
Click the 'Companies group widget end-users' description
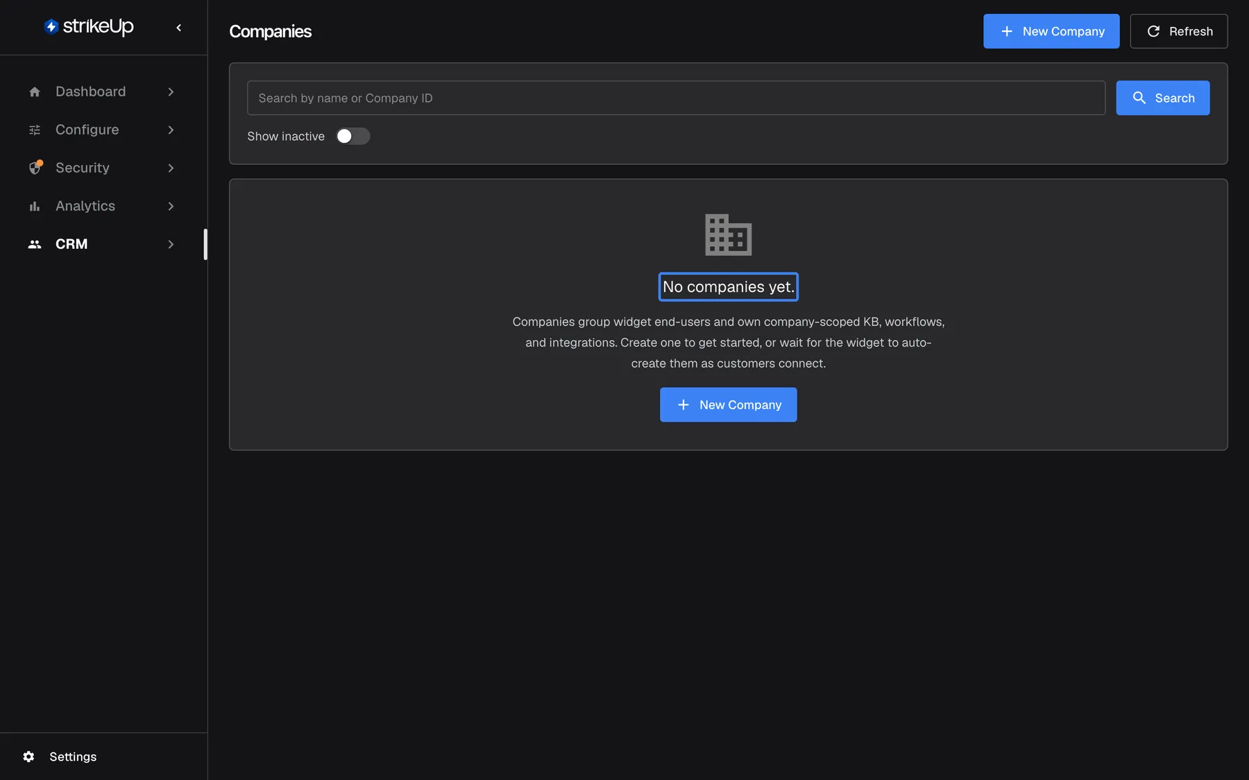point(729,343)
